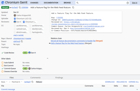Click the search magnifier icon

click(77, 3)
